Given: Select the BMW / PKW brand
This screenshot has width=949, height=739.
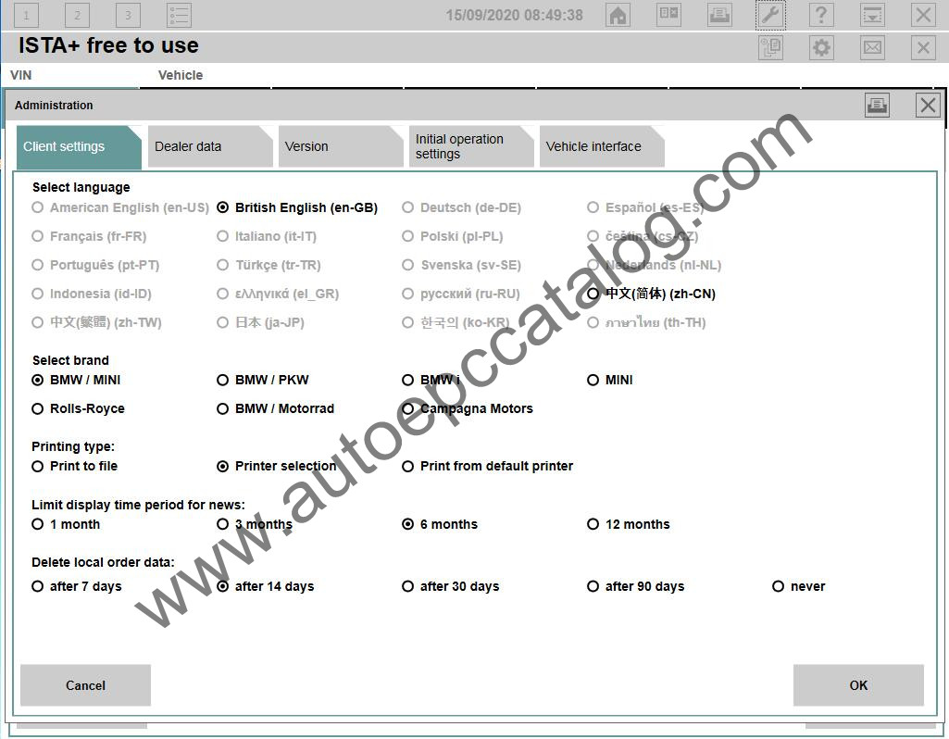Looking at the screenshot, I should click(x=263, y=380).
